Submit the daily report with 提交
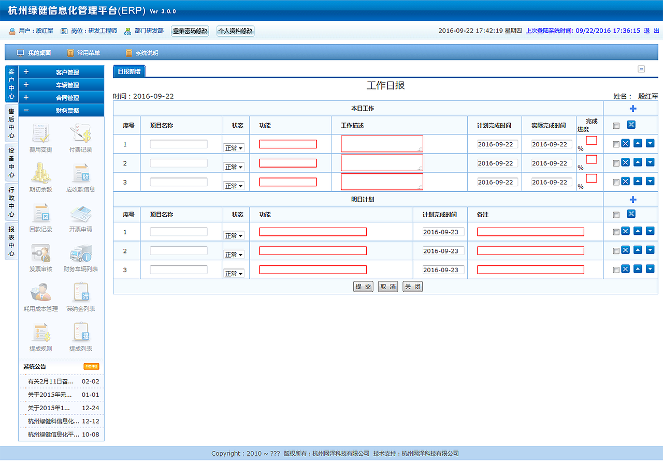The height and width of the screenshot is (465, 663). 363,287
